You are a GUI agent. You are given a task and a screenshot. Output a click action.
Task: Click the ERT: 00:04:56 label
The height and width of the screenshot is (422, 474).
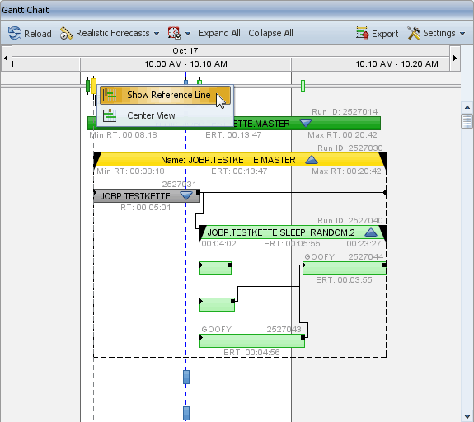(x=251, y=353)
